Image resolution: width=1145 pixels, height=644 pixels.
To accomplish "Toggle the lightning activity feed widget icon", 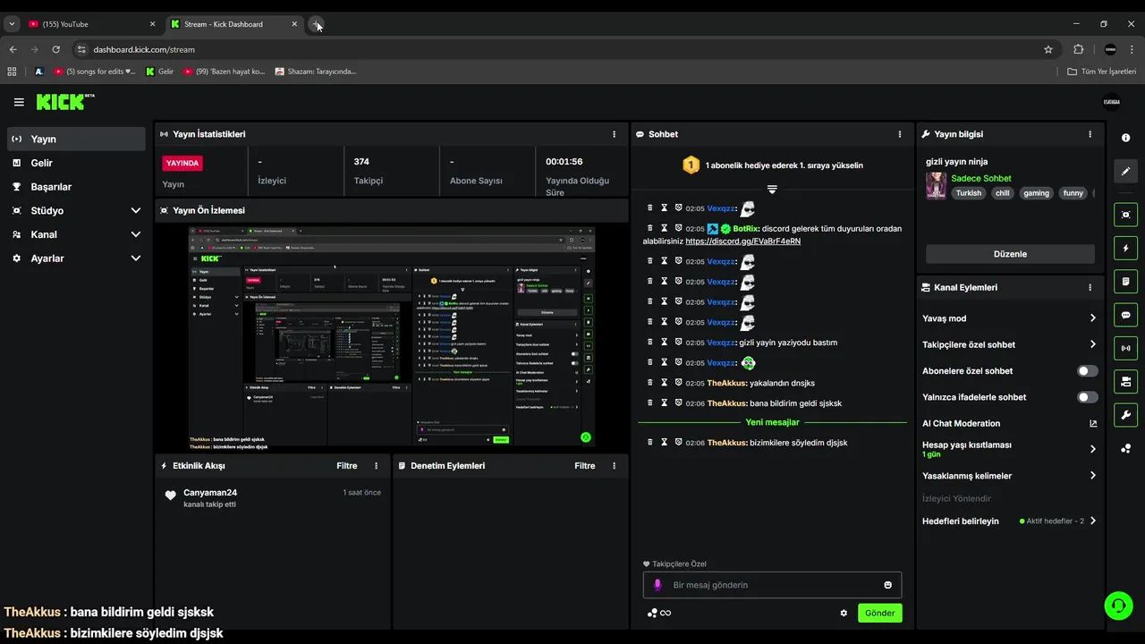I will (1125, 248).
